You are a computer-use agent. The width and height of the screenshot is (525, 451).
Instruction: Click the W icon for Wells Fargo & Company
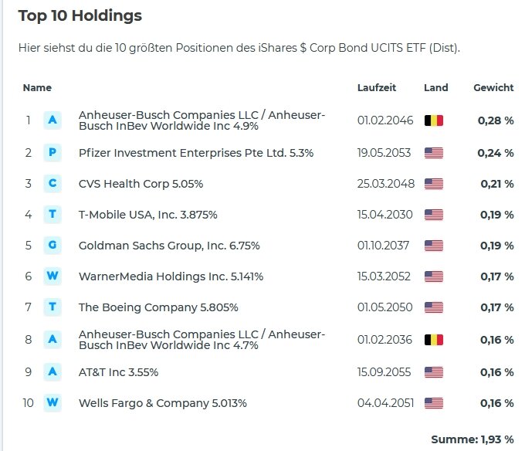[52, 403]
